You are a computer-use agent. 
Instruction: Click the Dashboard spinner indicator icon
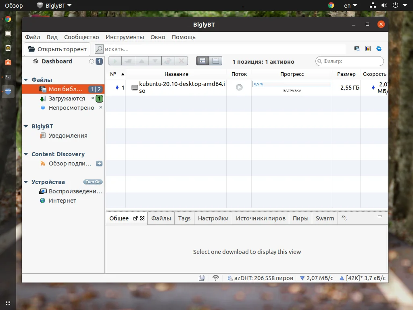(92, 61)
